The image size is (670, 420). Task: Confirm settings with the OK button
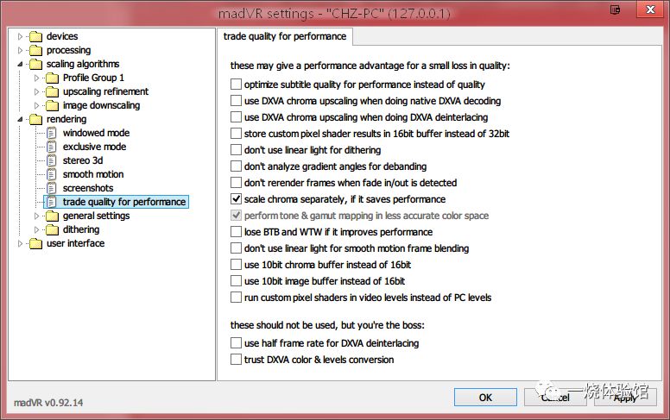coord(485,398)
